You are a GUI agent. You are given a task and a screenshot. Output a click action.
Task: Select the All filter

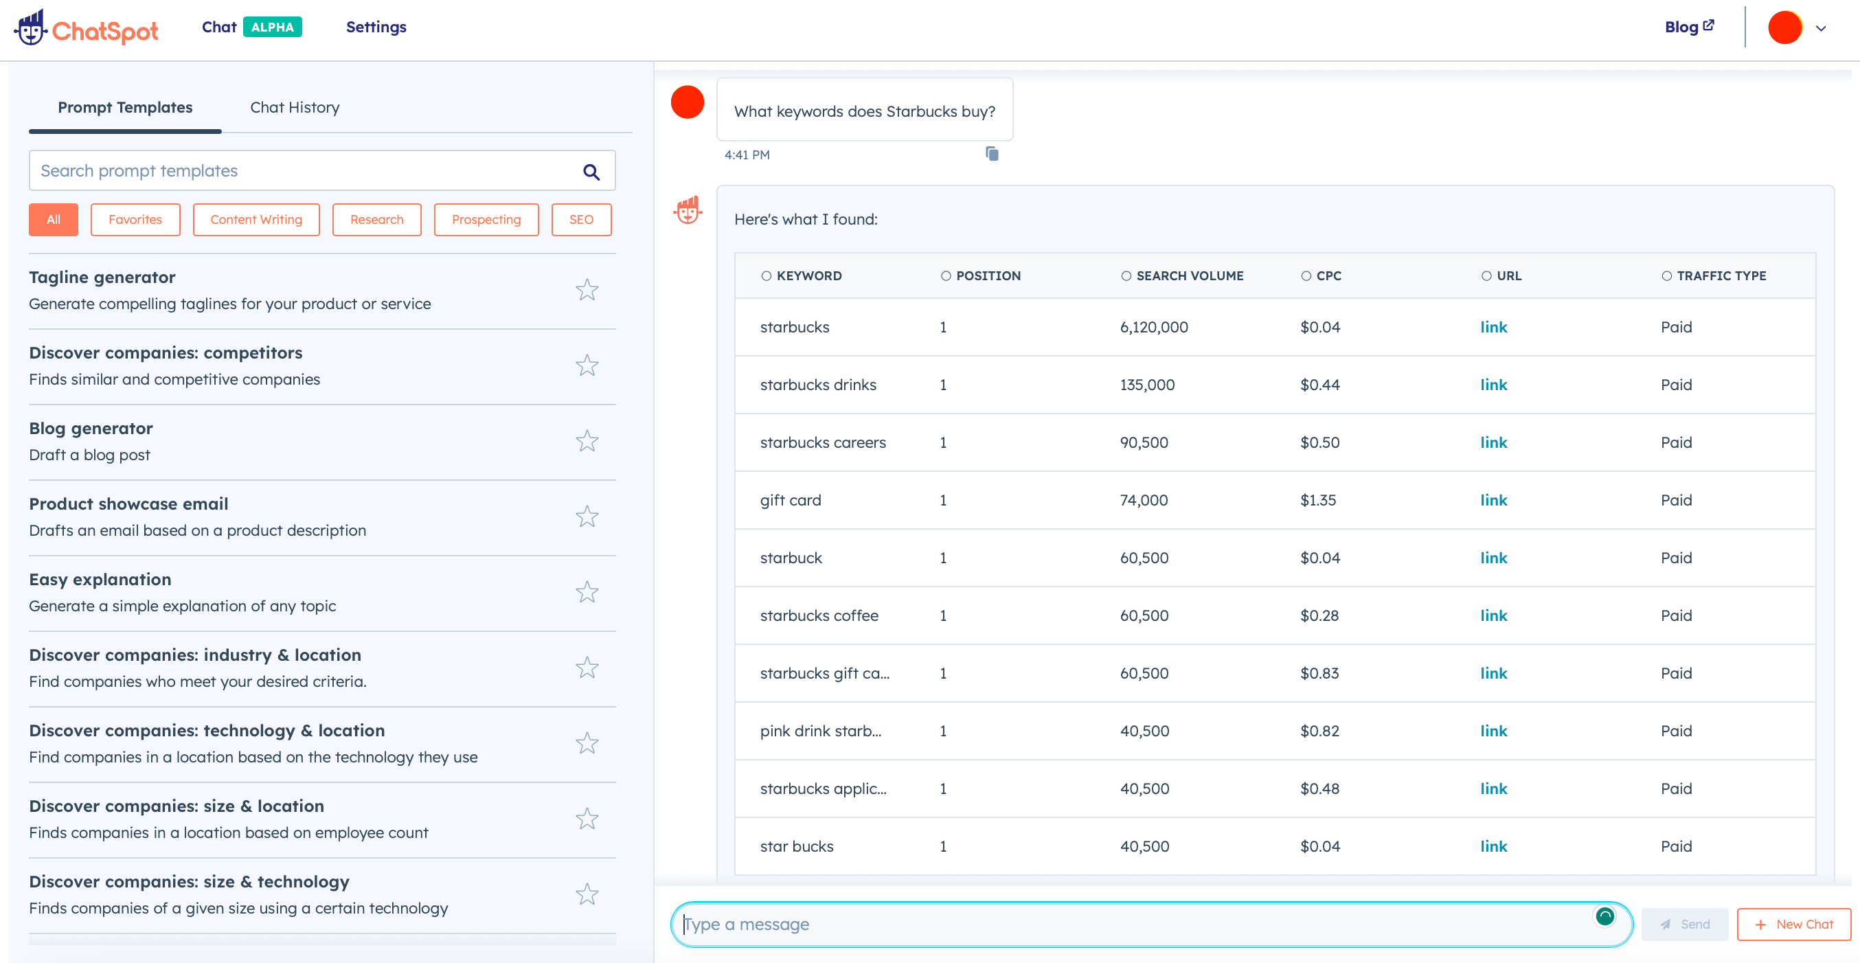click(54, 219)
